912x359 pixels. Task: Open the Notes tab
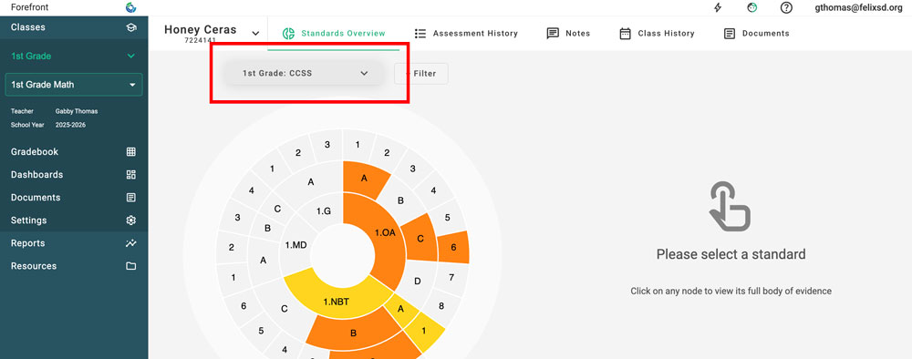(x=568, y=33)
